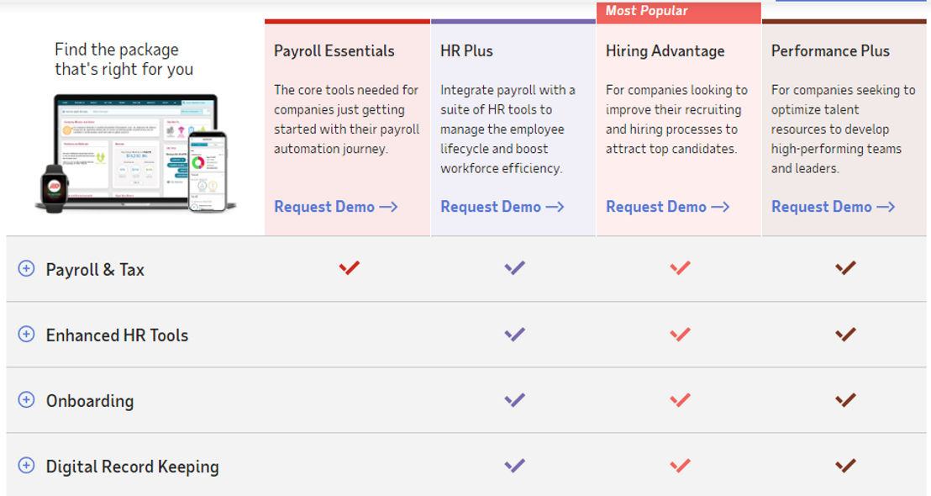931x496 pixels.
Task: Request a demo for Performance Plus
Action: click(x=833, y=207)
